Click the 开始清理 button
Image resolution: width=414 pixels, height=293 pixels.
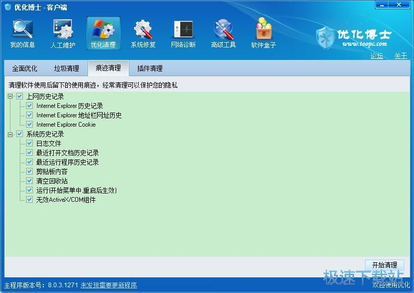tap(384, 265)
